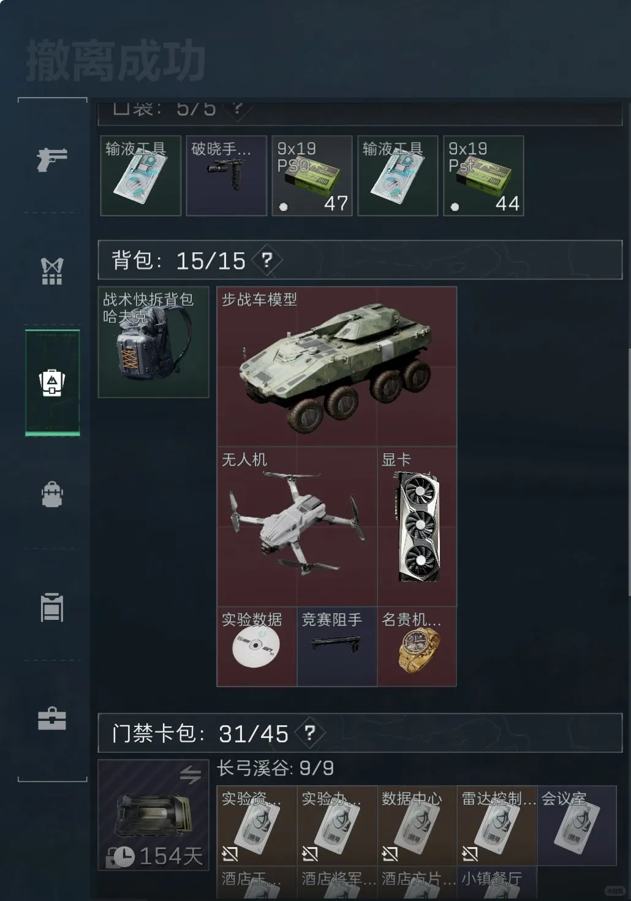631x901 pixels.
Task: Select the highlighted backpack sidebar tab
Action: (x=52, y=383)
